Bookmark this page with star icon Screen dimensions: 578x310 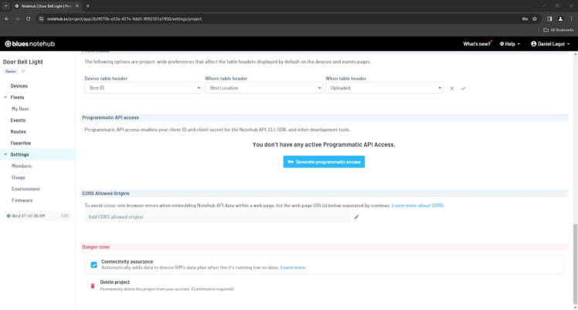pos(535,19)
